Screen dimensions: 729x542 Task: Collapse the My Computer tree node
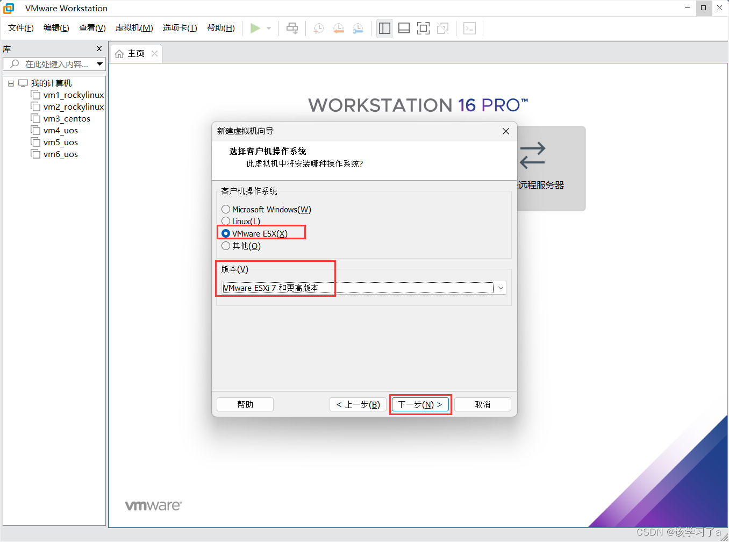point(11,83)
